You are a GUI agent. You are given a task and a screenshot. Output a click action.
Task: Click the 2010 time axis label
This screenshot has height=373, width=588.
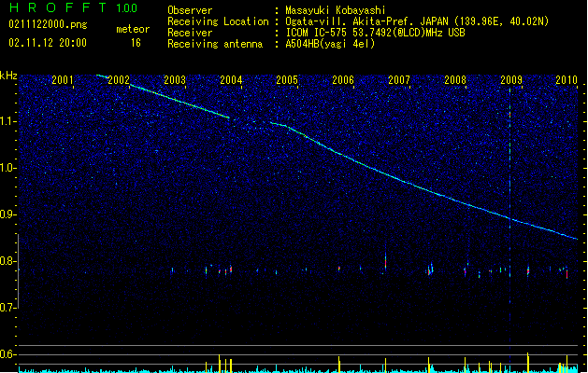point(566,79)
